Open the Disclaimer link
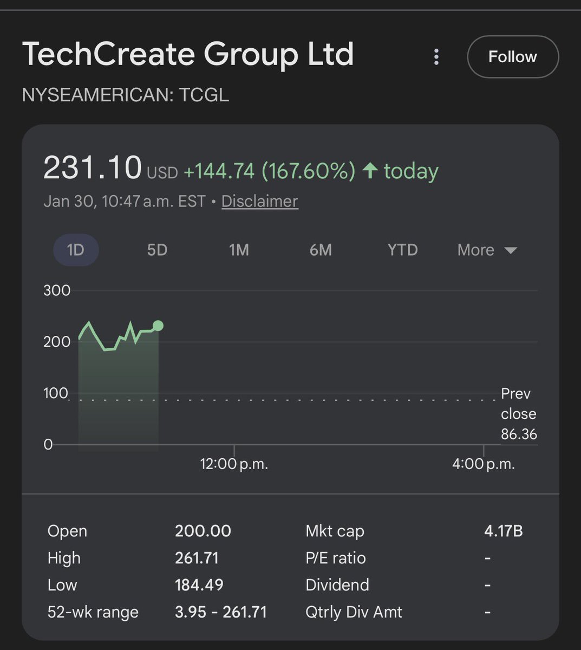Viewport: 581px width, 650px height. (259, 201)
